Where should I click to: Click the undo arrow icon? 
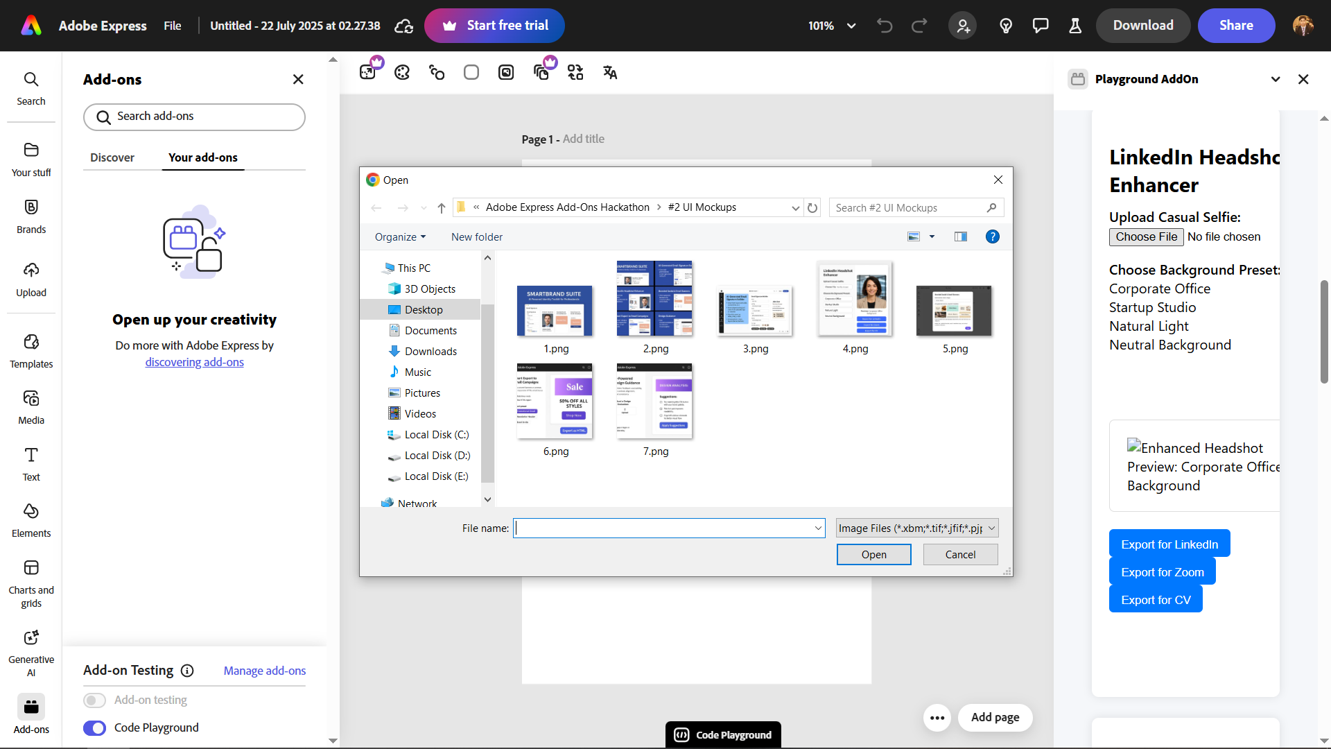coord(885,26)
